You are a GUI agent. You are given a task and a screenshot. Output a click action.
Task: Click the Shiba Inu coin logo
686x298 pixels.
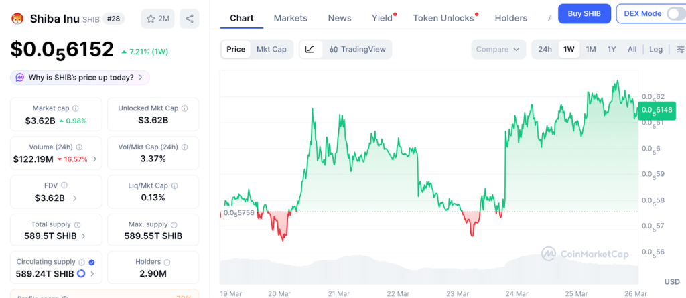pyautogui.click(x=17, y=19)
